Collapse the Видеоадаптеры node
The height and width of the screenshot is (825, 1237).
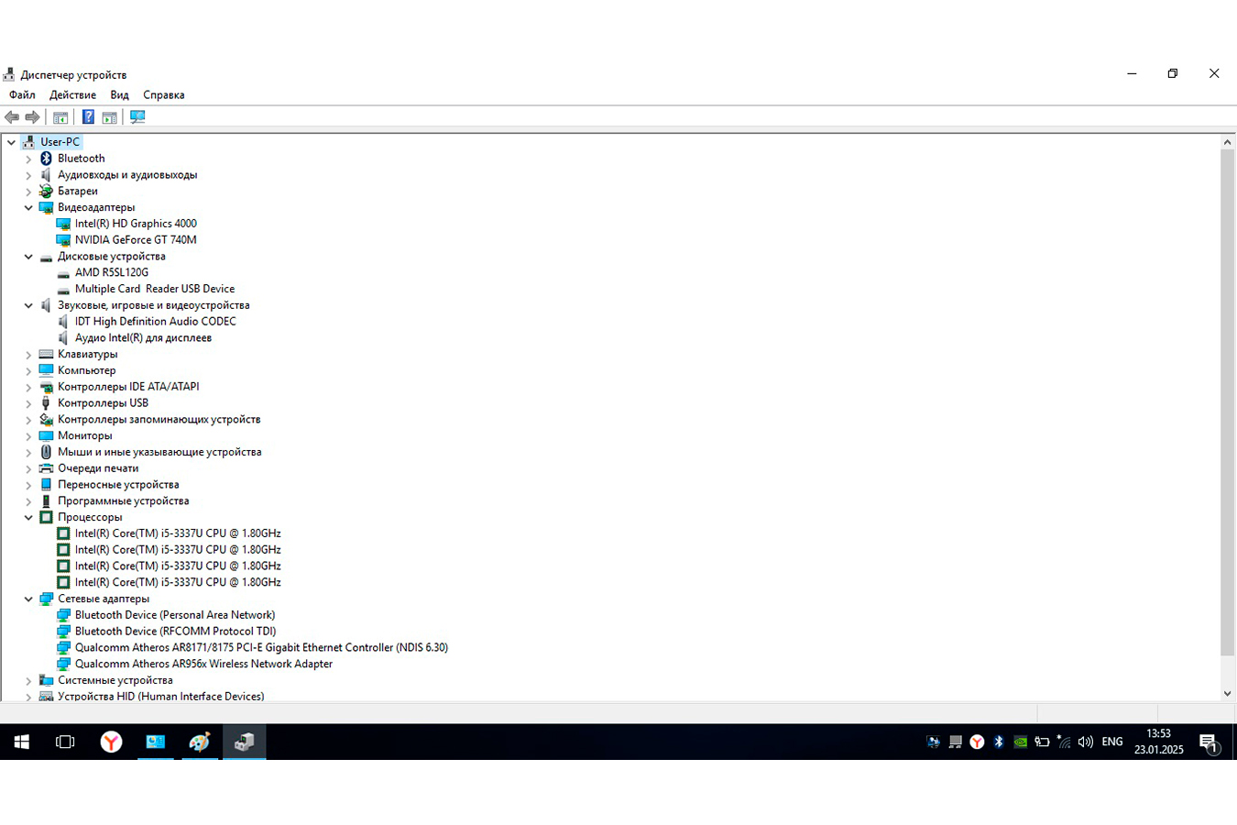(x=28, y=208)
